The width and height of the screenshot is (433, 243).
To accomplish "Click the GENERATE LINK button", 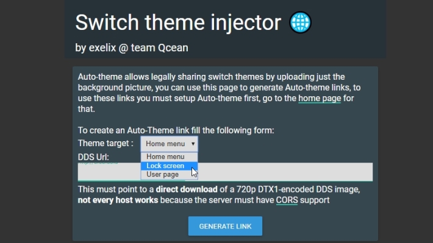I will [225, 226].
